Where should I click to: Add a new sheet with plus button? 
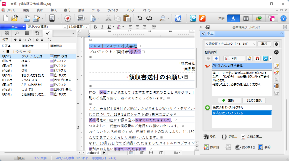click(x=104, y=153)
